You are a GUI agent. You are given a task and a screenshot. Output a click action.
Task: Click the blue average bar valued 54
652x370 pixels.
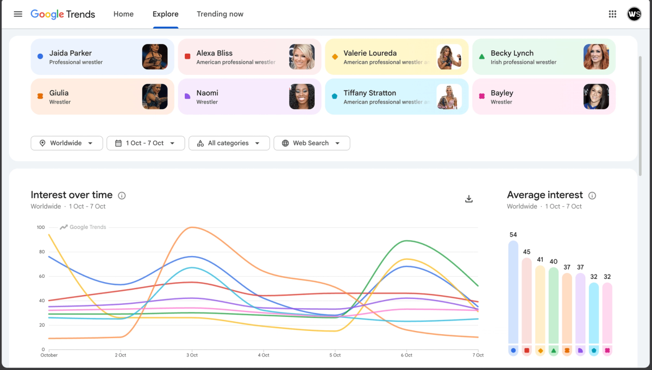click(x=513, y=292)
